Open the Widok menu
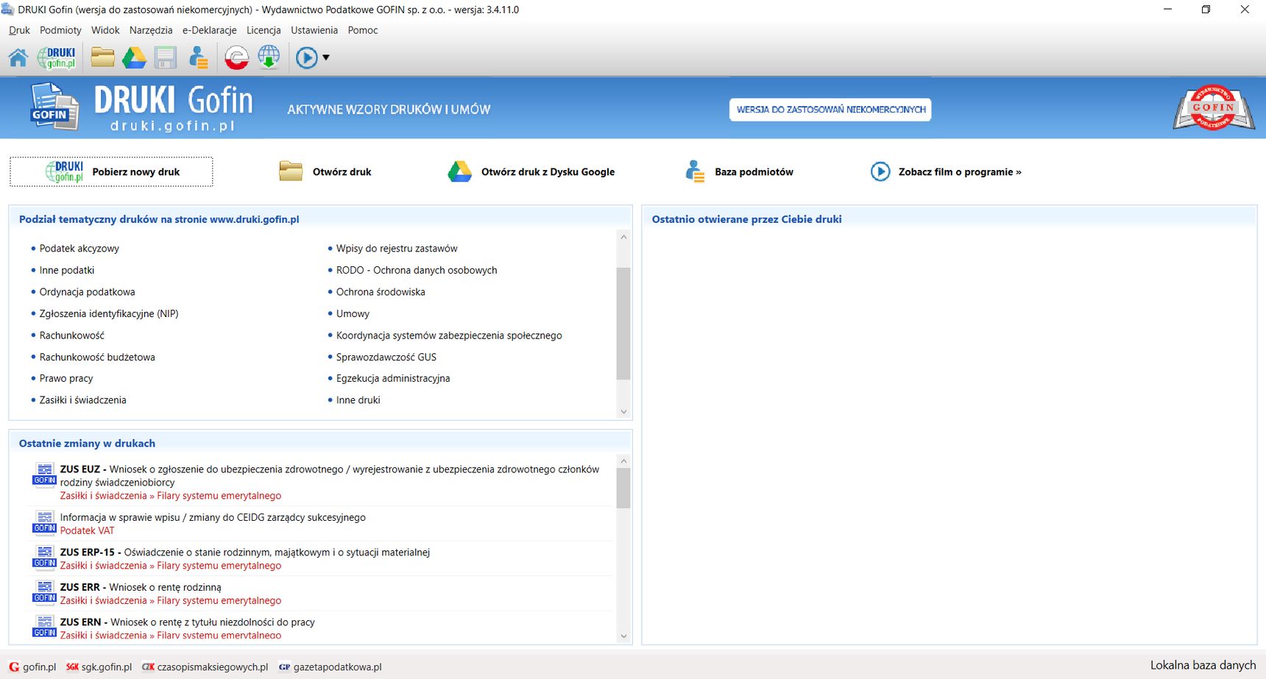1266x679 pixels. click(x=105, y=30)
